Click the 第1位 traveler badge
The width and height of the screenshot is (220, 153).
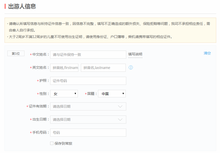(16, 54)
